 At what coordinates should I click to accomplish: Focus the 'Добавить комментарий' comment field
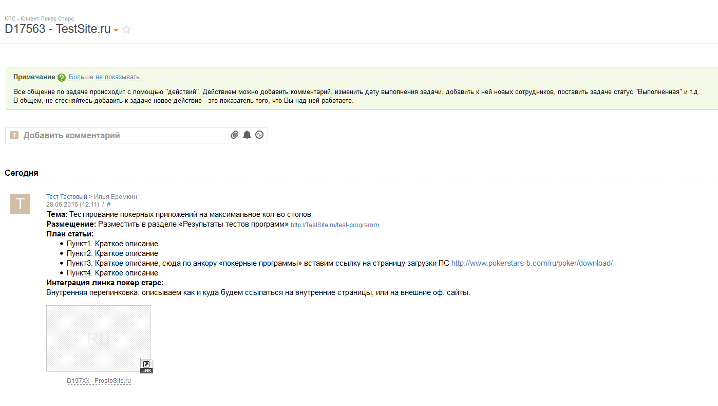click(x=123, y=135)
